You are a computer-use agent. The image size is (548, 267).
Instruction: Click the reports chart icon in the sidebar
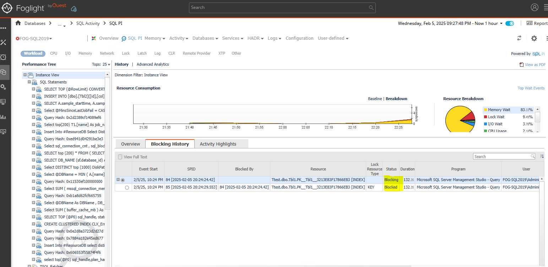pos(4,116)
